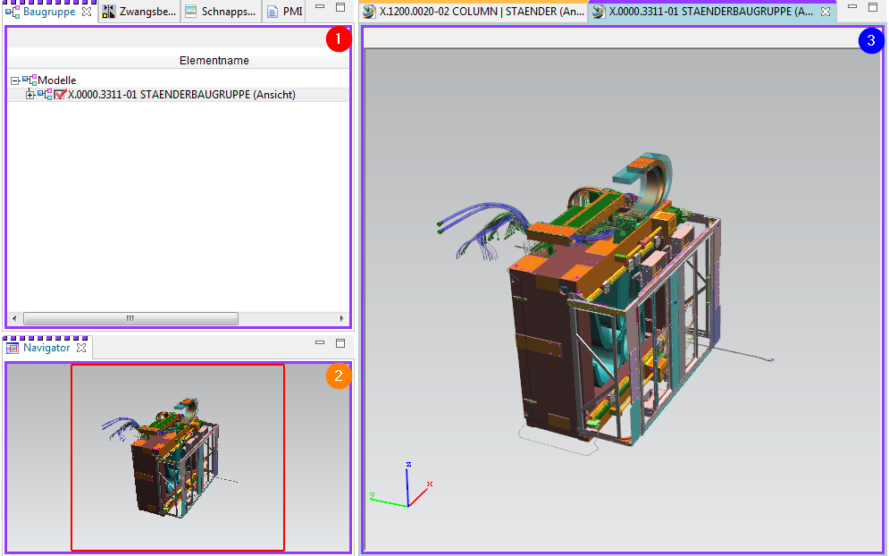The width and height of the screenshot is (889, 556).
Task: Select the Modelle tree item
Action: (56, 80)
